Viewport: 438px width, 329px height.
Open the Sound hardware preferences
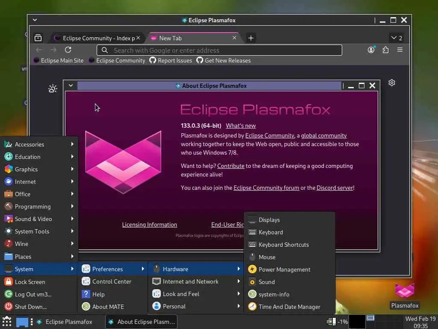click(x=290, y=282)
